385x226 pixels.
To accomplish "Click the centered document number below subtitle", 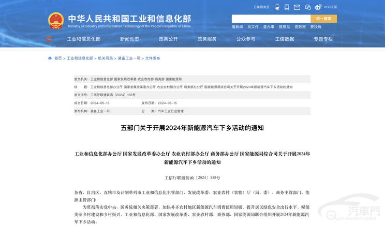I will click(192, 178).
